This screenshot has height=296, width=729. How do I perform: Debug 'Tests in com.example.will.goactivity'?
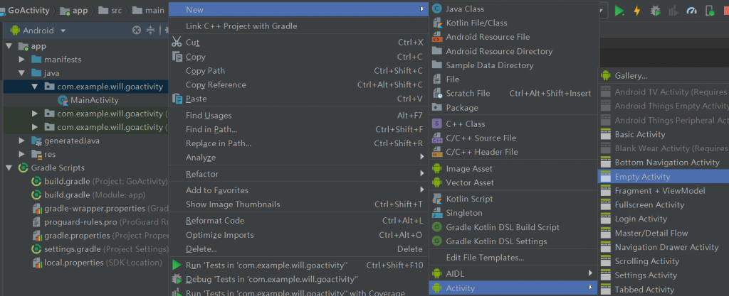298,280
